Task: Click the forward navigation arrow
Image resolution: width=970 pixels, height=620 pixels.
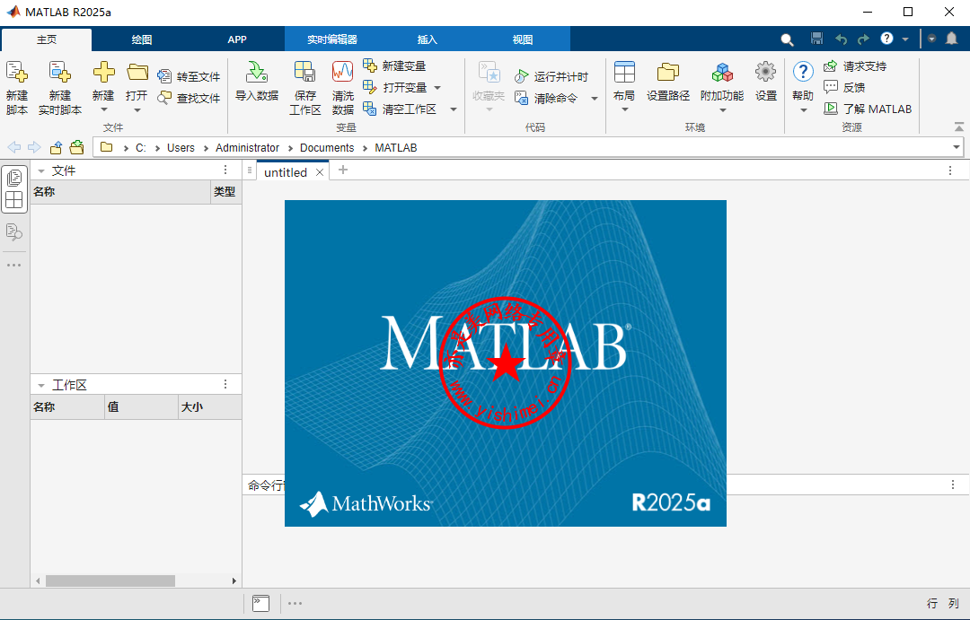Action: coord(34,147)
